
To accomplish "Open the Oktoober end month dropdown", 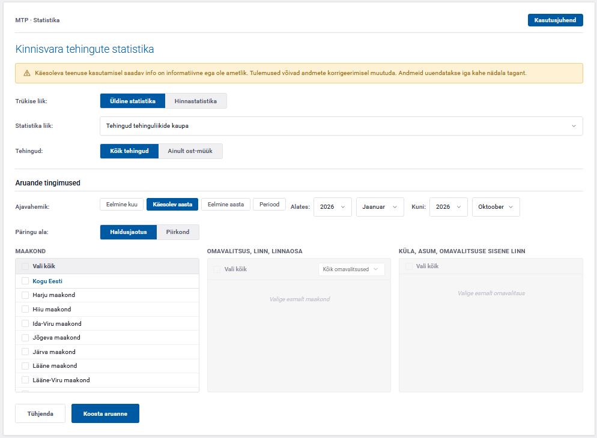I will click(x=496, y=207).
